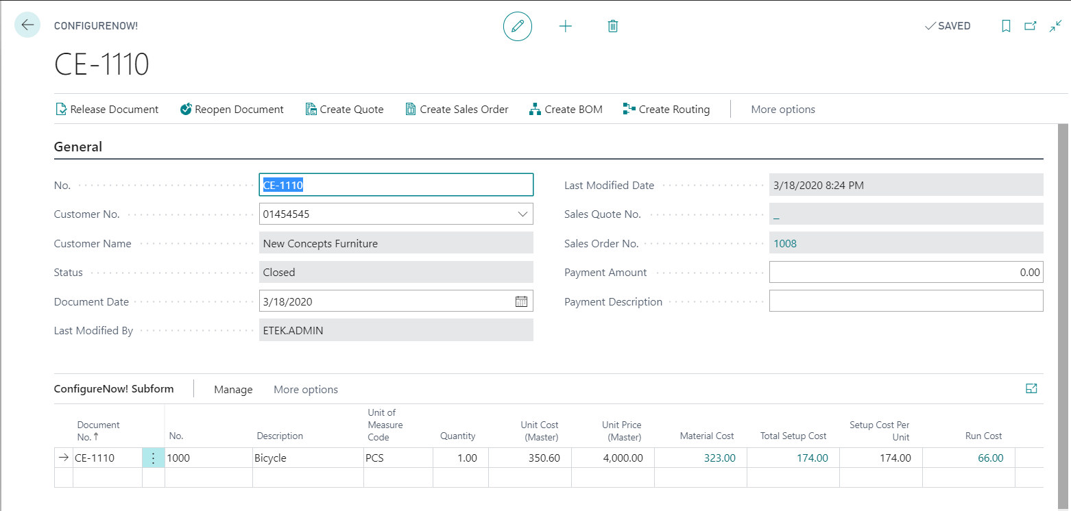Open the Document Date calendar picker
1071x511 pixels.
point(521,301)
